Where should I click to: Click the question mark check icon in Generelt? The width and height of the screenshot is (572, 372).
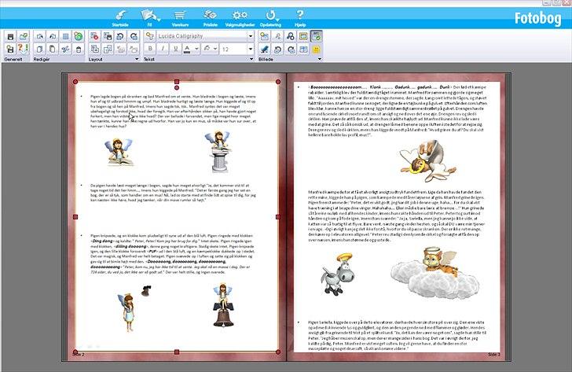[24, 49]
